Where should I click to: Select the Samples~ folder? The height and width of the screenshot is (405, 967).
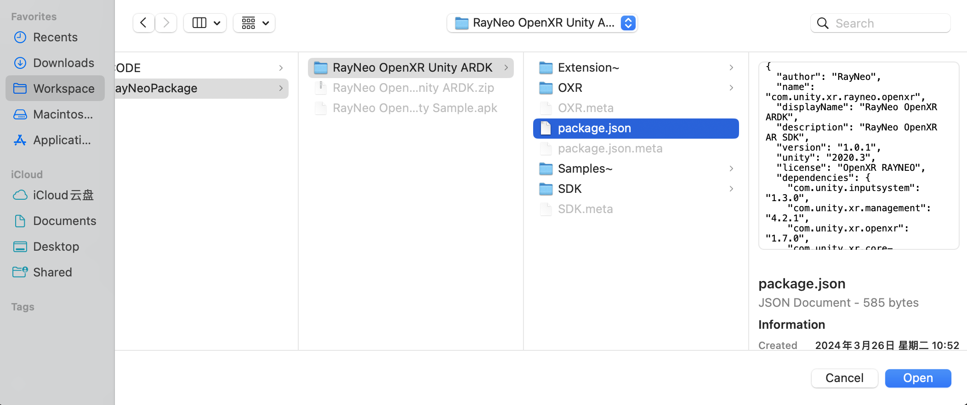(x=636, y=169)
